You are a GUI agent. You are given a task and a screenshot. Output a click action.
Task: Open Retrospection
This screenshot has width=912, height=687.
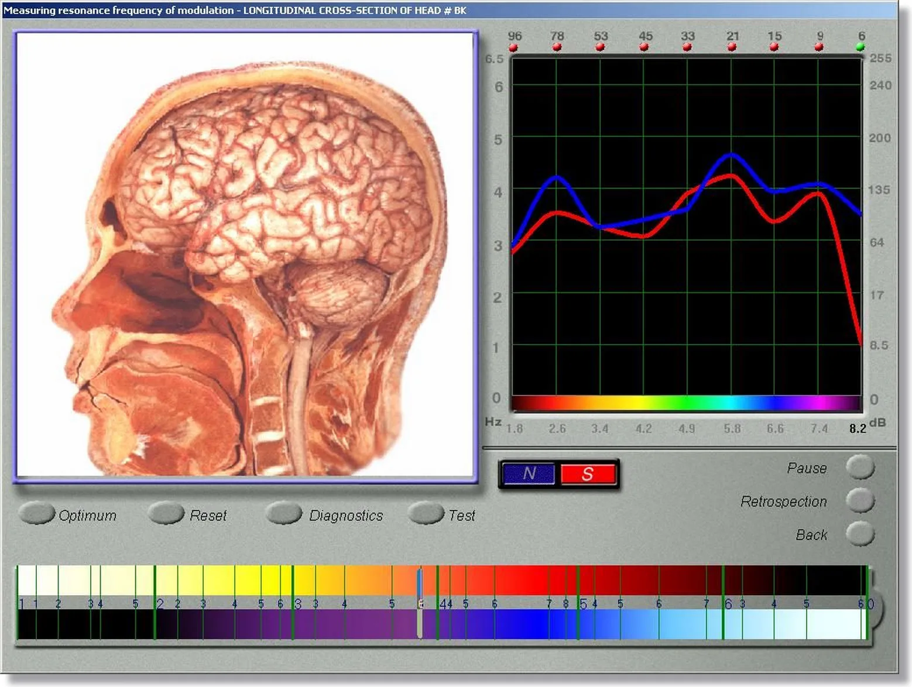[x=860, y=500]
